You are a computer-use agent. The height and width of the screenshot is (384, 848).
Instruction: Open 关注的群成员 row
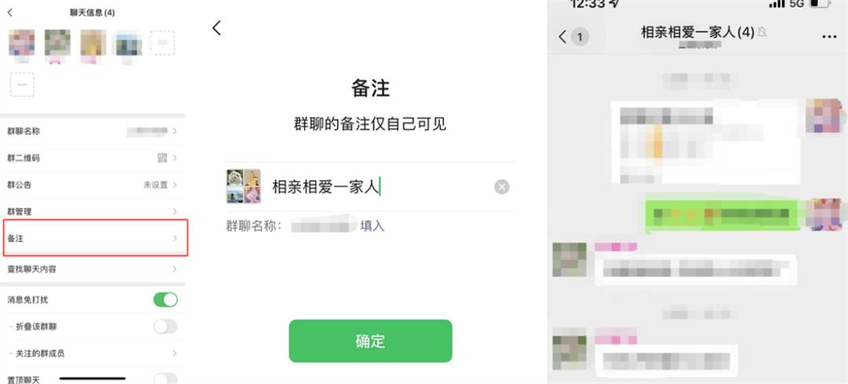pyautogui.click(x=93, y=353)
